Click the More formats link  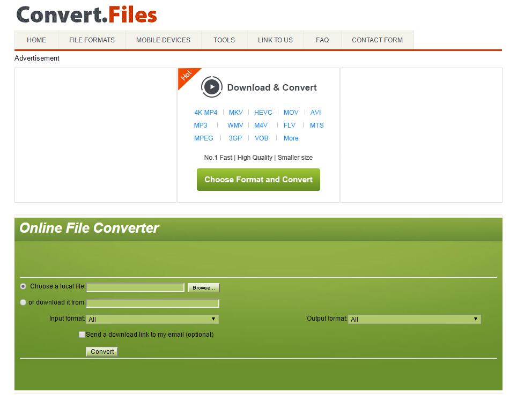(291, 138)
